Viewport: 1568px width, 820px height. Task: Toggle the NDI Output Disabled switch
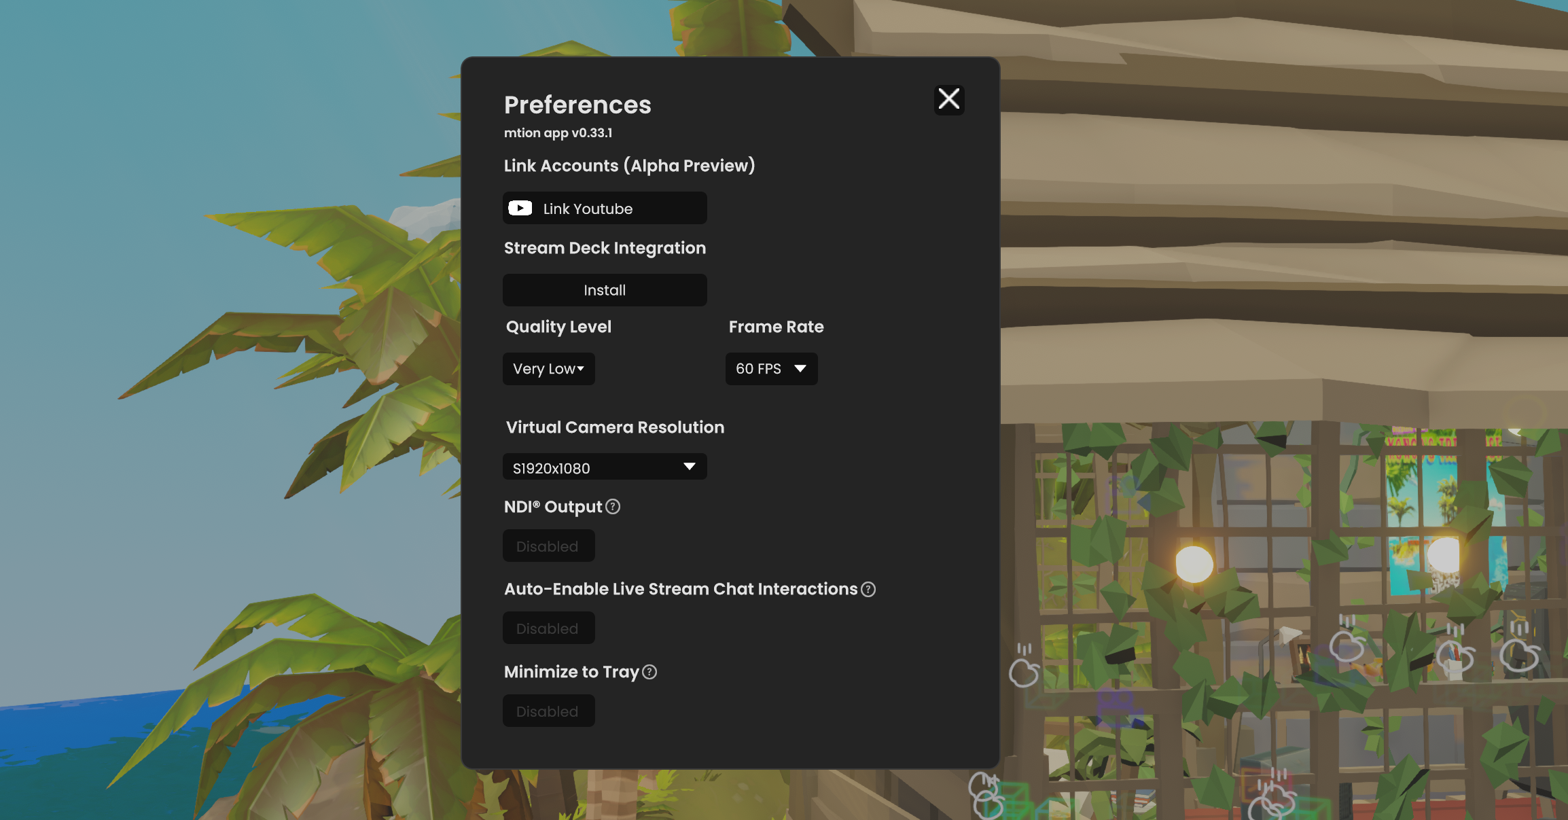[x=549, y=546]
